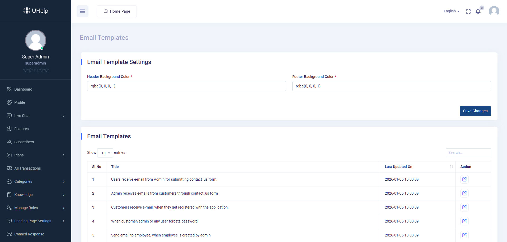Click the Header Background Color field
507x242 pixels.
pyautogui.click(x=186, y=86)
